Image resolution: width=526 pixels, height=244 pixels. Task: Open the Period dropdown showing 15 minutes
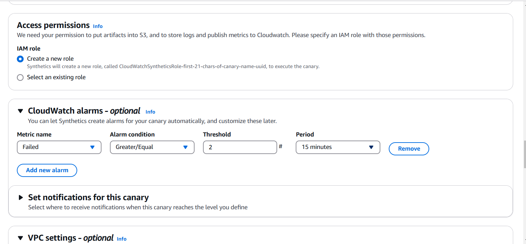click(x=338, y=147)
